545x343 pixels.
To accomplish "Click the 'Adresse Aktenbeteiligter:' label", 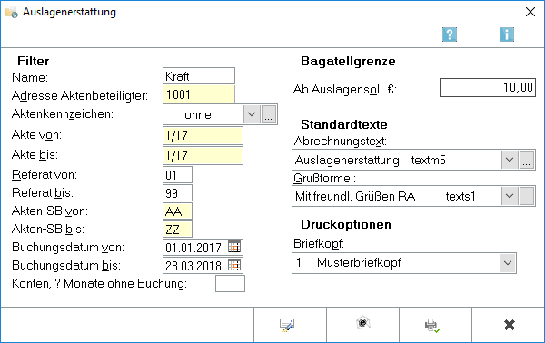I will (x=80, y=95).
